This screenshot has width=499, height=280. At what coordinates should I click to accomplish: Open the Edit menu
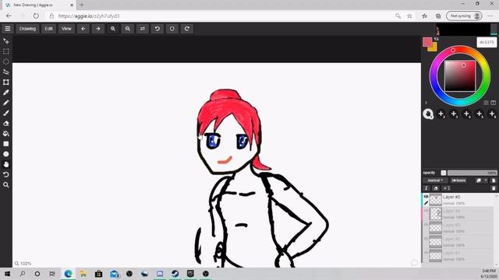(x=48, y=29)
